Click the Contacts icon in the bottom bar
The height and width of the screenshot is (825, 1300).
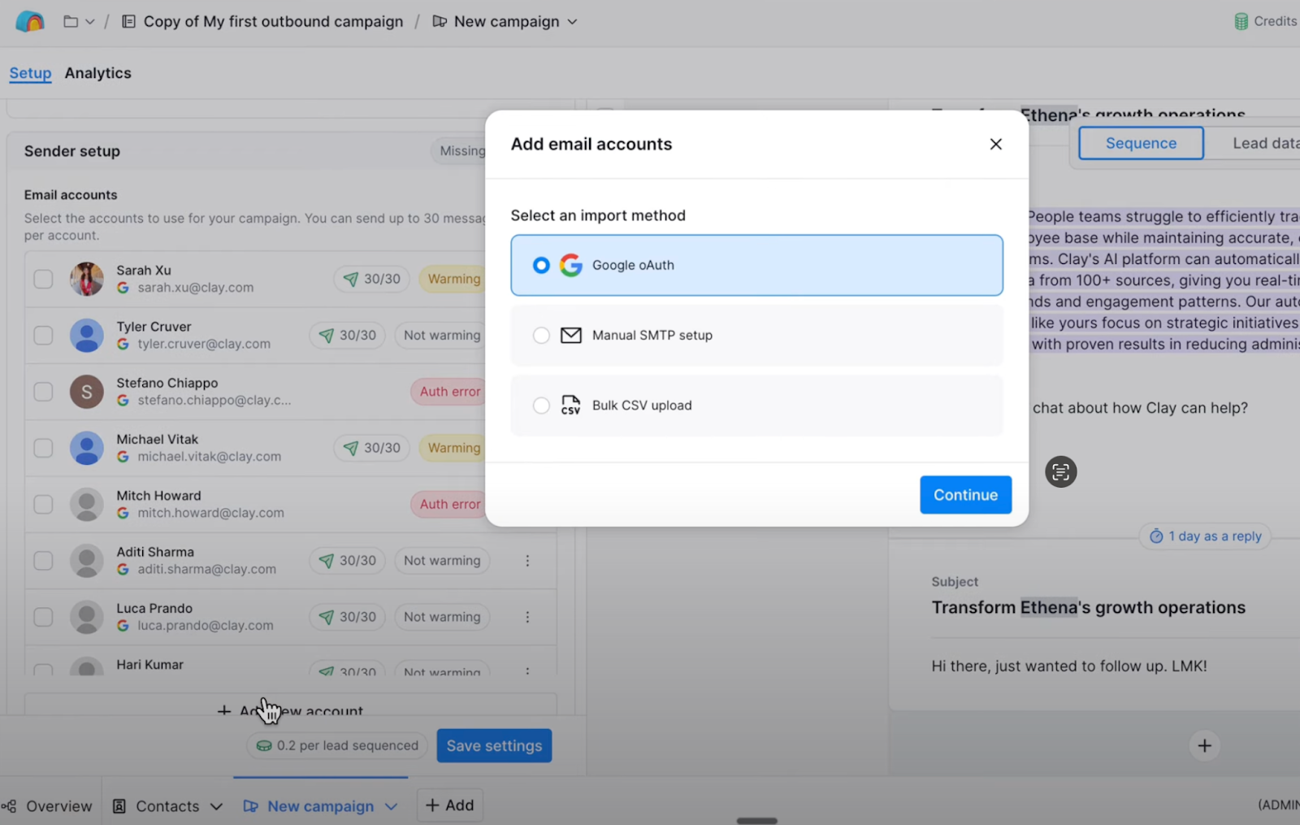[x=120, y=805]
